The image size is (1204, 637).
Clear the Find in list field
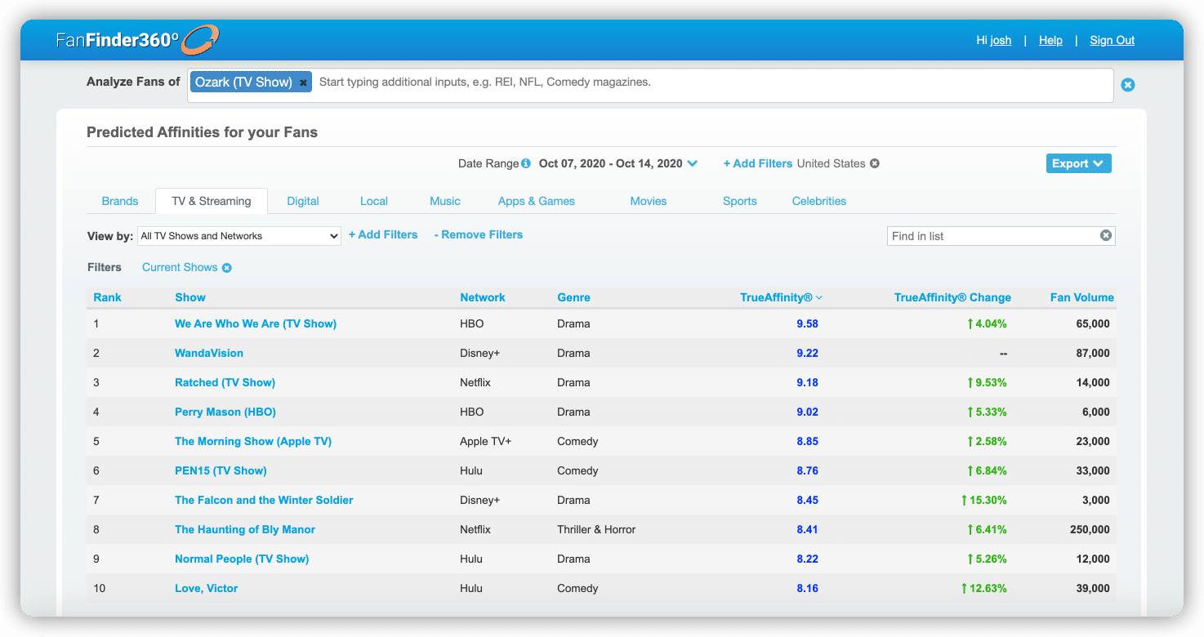[1105, 235]
